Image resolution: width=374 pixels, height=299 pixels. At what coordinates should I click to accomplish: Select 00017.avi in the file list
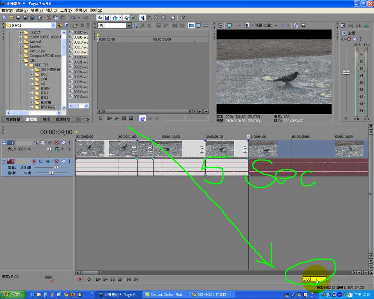pyautogui.click(x=80, y=47)
